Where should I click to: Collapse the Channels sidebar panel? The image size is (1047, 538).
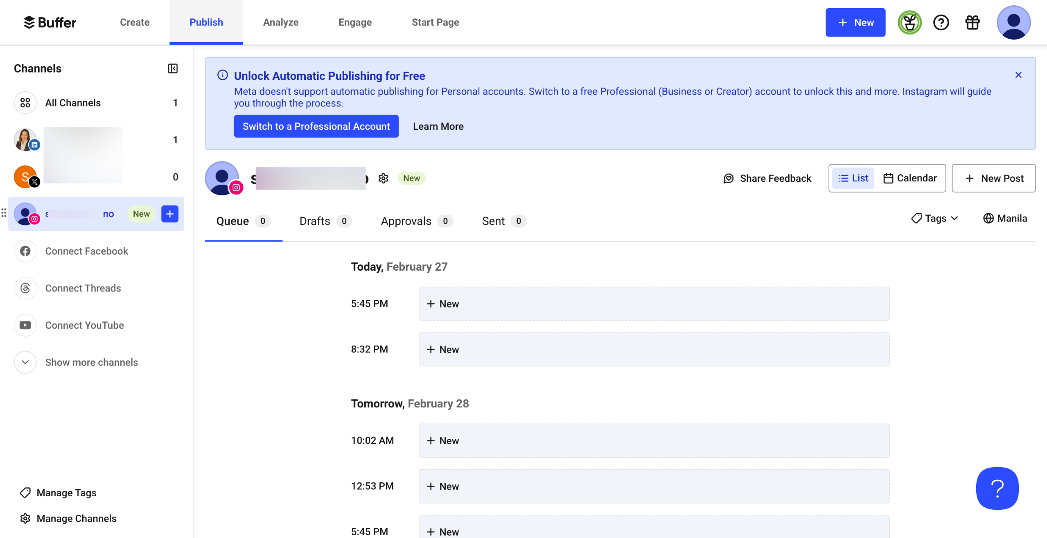point(172,68)
